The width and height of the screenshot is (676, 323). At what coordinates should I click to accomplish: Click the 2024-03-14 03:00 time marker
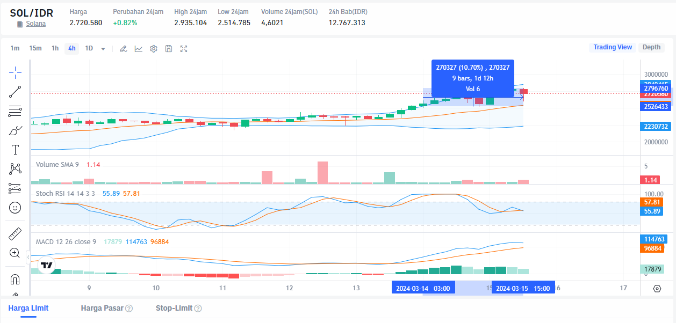click(x=423, y=288)
